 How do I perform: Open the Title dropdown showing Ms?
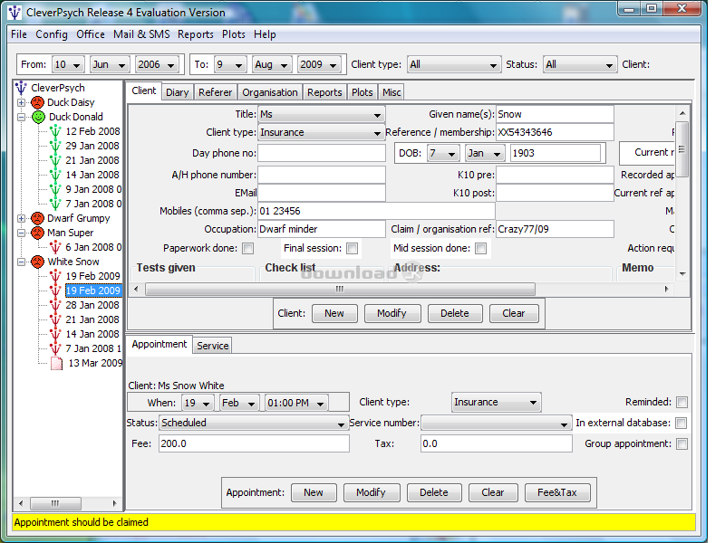(x=322, y=115)
